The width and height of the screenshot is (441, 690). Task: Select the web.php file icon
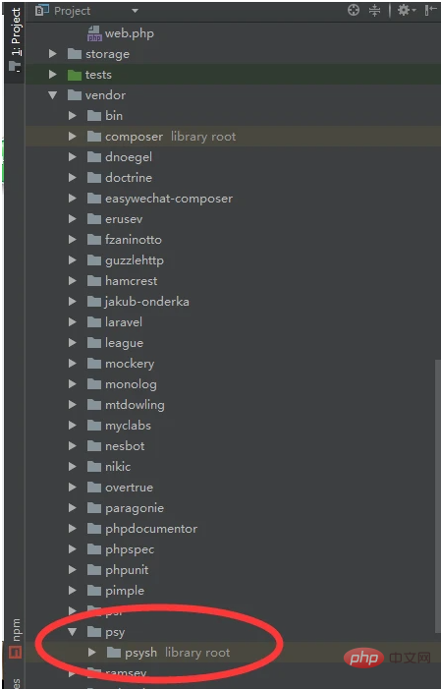point(94,33)
